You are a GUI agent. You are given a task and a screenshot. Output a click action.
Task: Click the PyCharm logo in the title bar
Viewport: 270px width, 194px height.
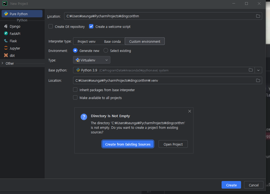[5, 3]
